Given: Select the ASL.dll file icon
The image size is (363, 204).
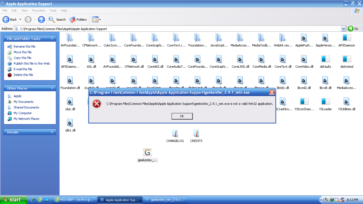Looking at the screenshot, I should 91,59.
